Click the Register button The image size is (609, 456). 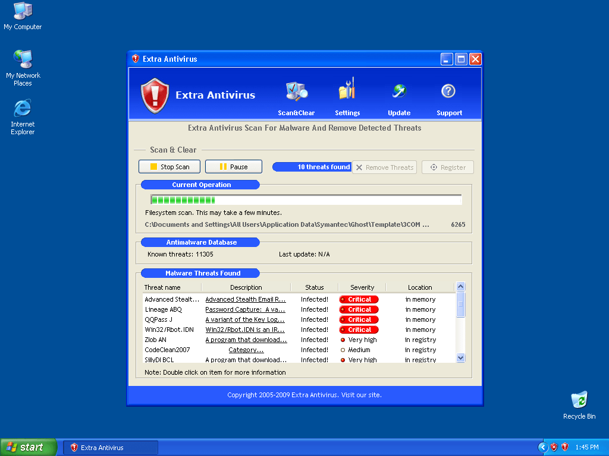tap(447, 167)
